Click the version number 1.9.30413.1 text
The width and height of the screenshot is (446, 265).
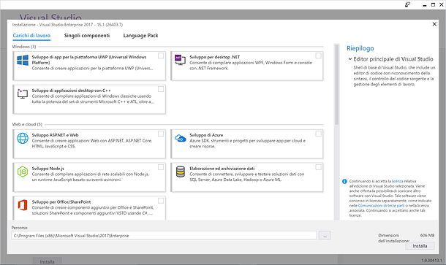point(432,261)
